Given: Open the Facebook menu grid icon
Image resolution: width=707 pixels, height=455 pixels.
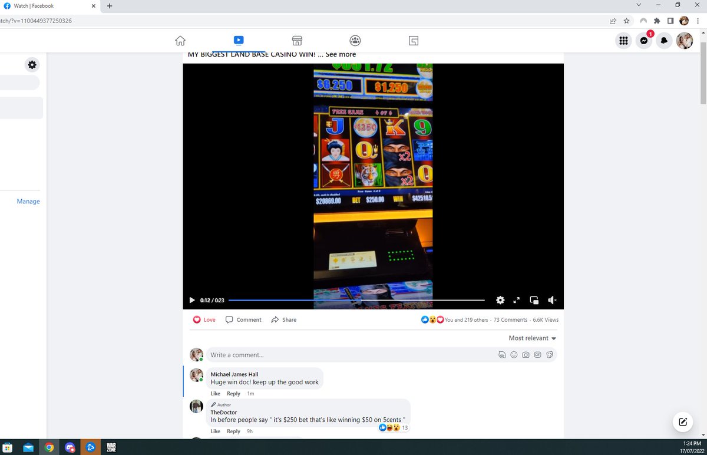Looking at the screenshot, I should click(623, 41).
